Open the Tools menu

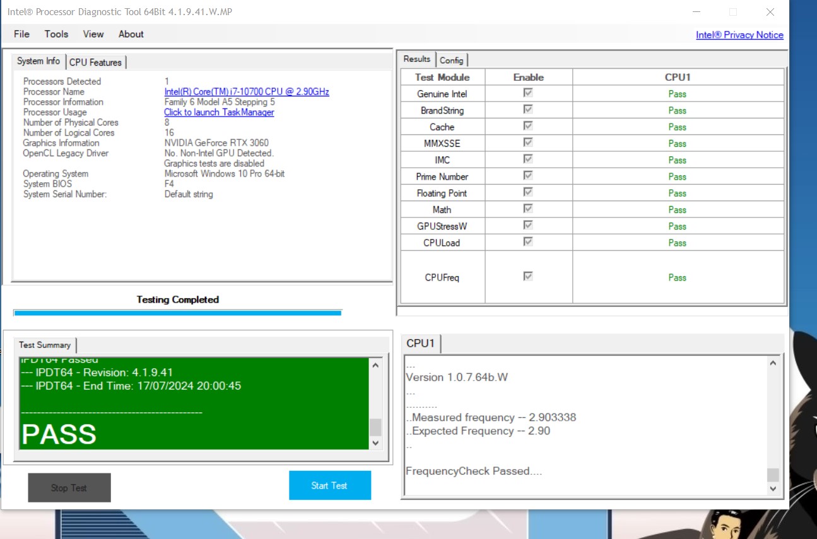click(x=56, y=34)
